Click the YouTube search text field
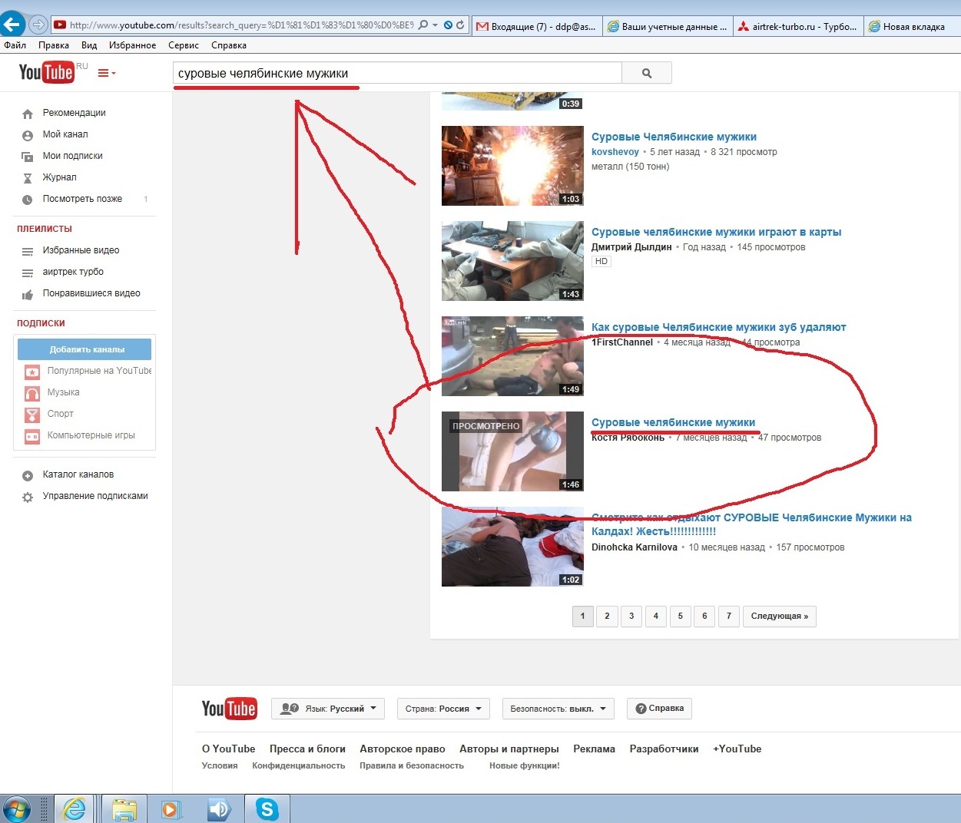 (x=396, y=74)
